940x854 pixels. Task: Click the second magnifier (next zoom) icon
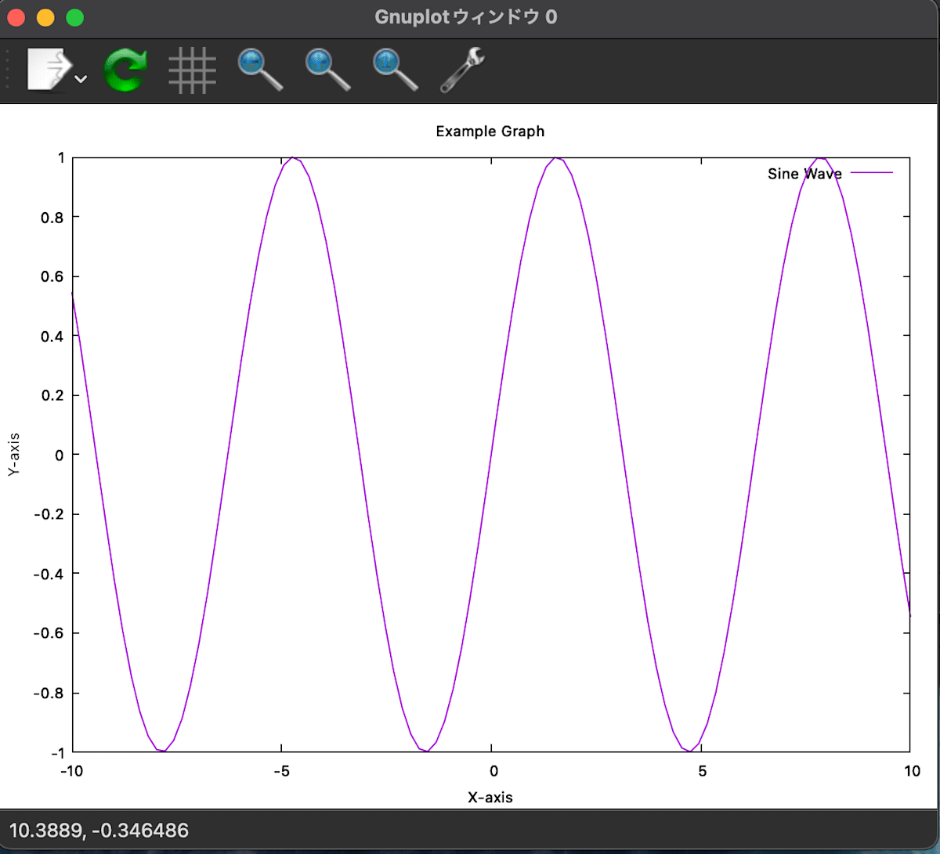pos(327,70)
